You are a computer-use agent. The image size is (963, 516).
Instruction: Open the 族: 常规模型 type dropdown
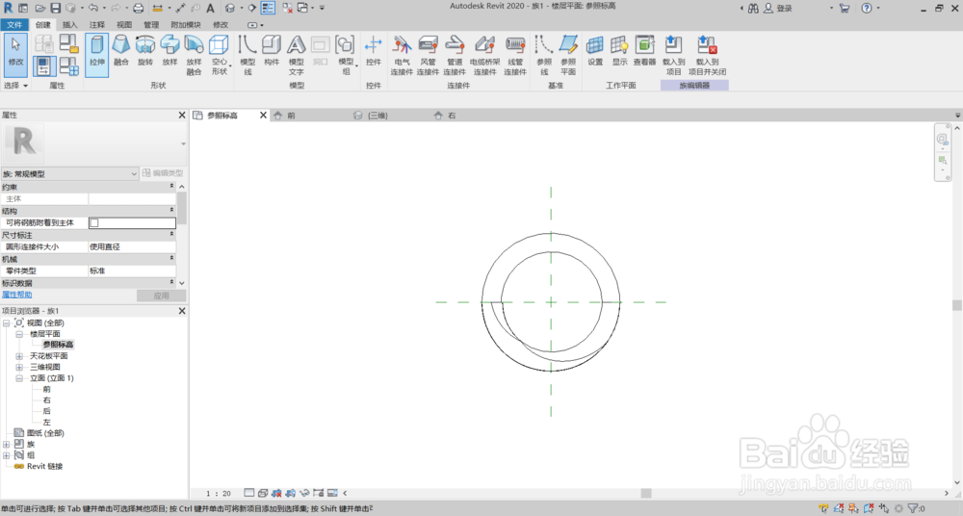(x=70, y=174)
